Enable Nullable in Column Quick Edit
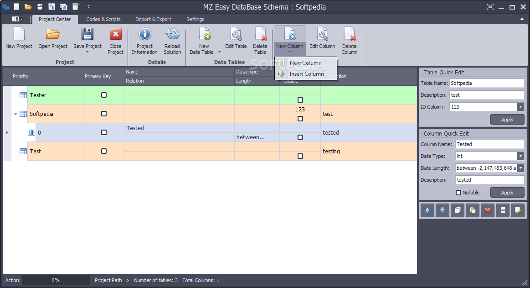 [x=458, y=193]
